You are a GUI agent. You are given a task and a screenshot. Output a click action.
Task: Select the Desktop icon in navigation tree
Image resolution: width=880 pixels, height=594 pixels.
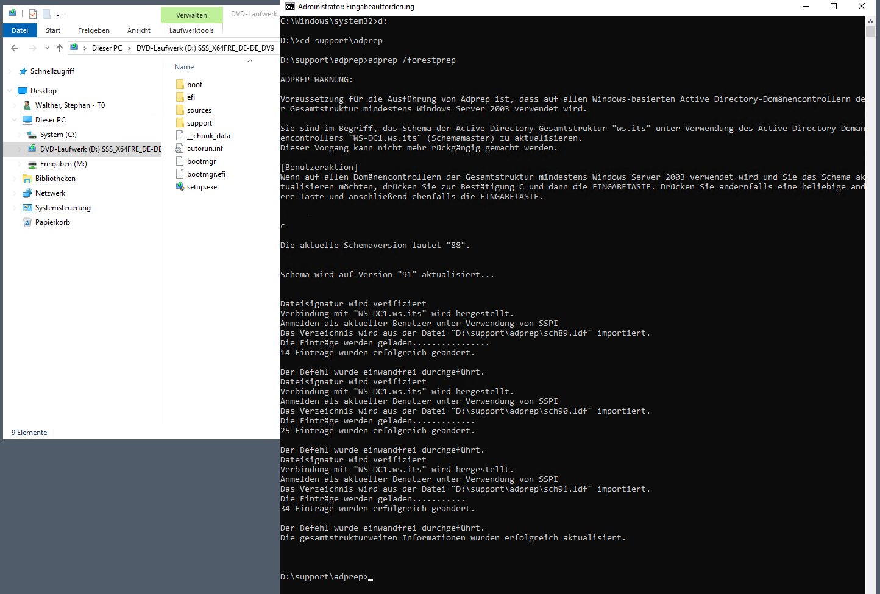[23, 91]
